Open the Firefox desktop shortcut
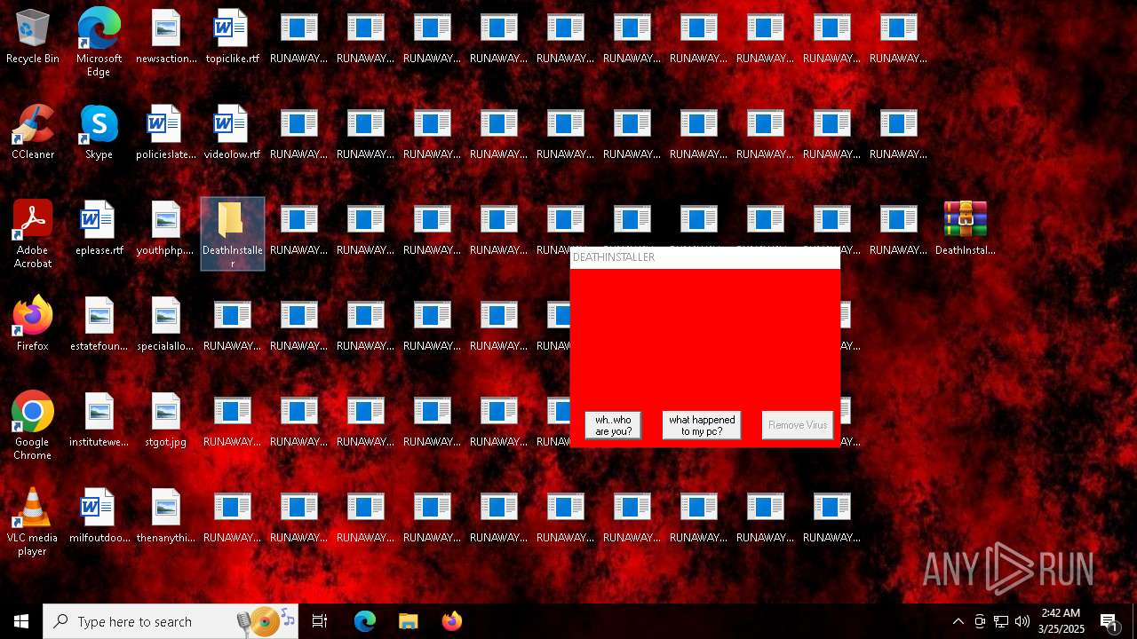 point(33,325)
